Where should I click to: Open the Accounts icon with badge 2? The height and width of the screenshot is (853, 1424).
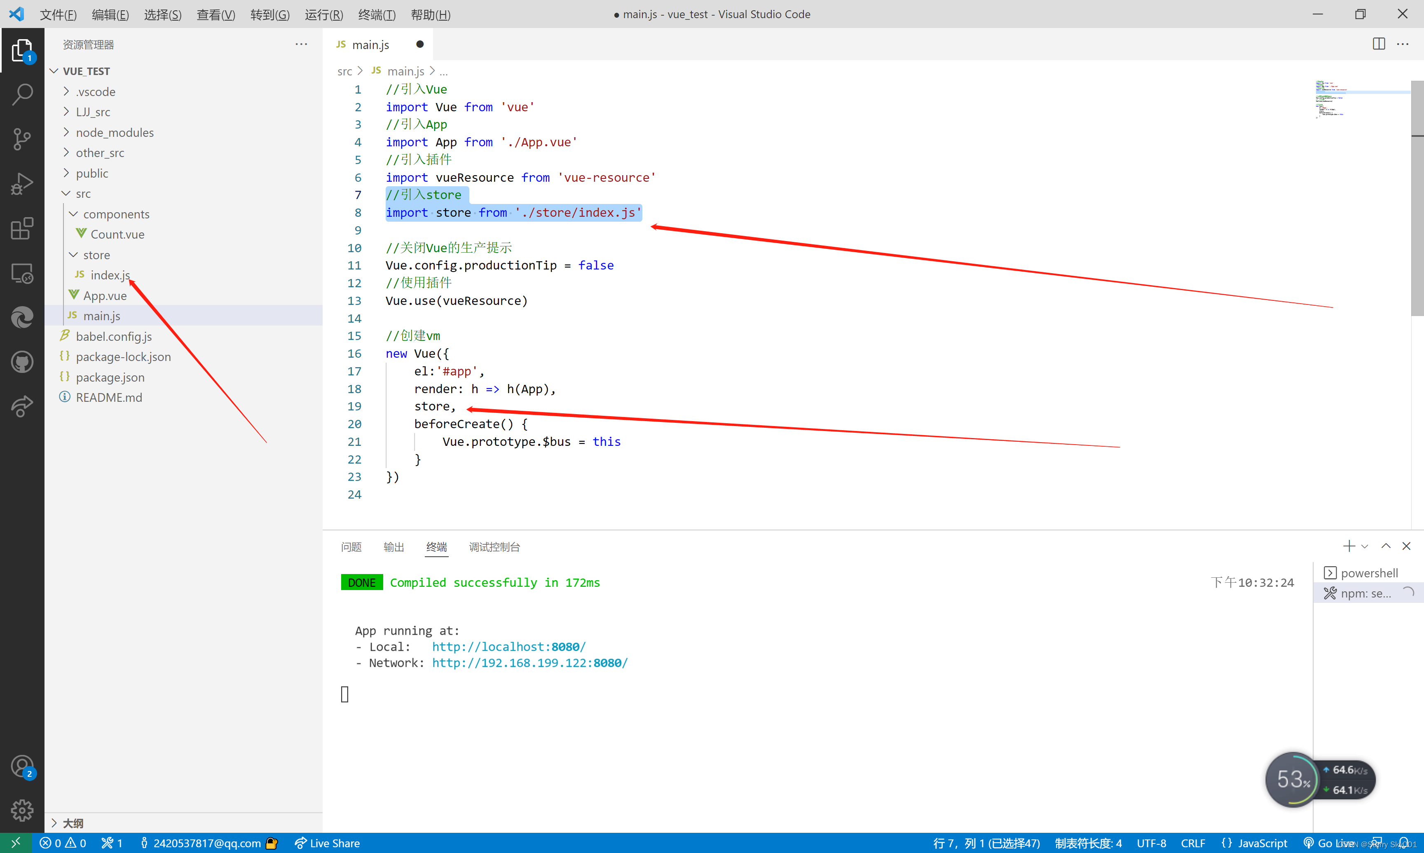[x=22, y=767]
